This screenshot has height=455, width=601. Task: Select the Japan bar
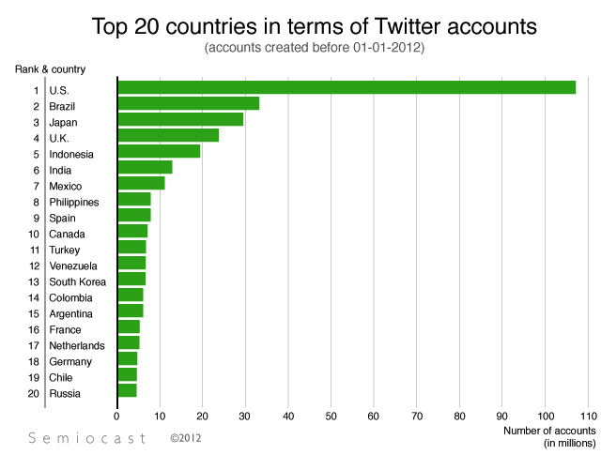coord(180,119)
